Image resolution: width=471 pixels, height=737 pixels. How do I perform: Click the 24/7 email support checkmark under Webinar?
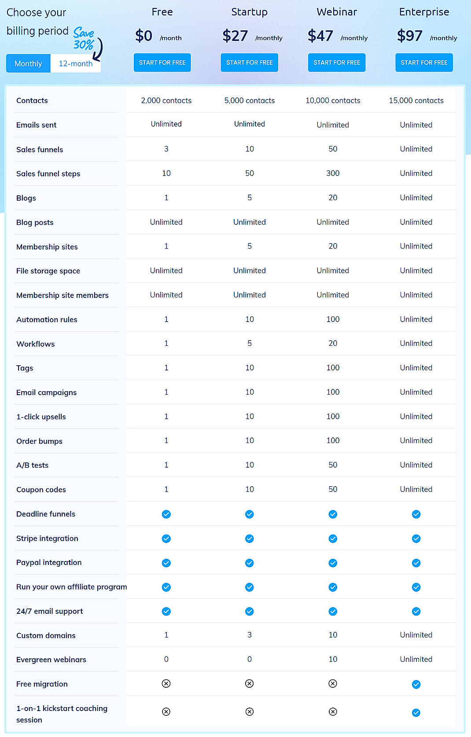point(332,611)
